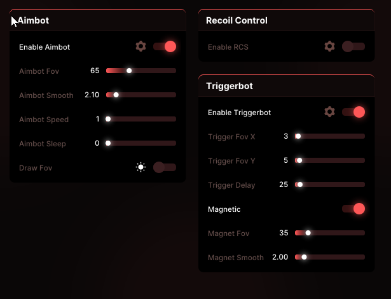Switch off the Magnetic toggle
Screen dimensions: 391x299
353,209
